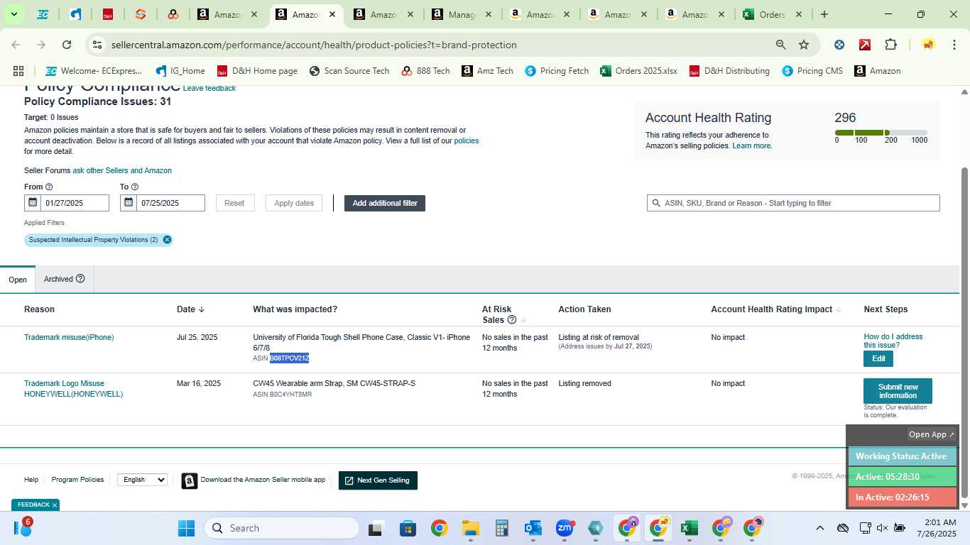Viewport: 970px width, 545px height.
Task: Open the Orders 2025.xlsx bookmark
Action: (x=638, y=71)
